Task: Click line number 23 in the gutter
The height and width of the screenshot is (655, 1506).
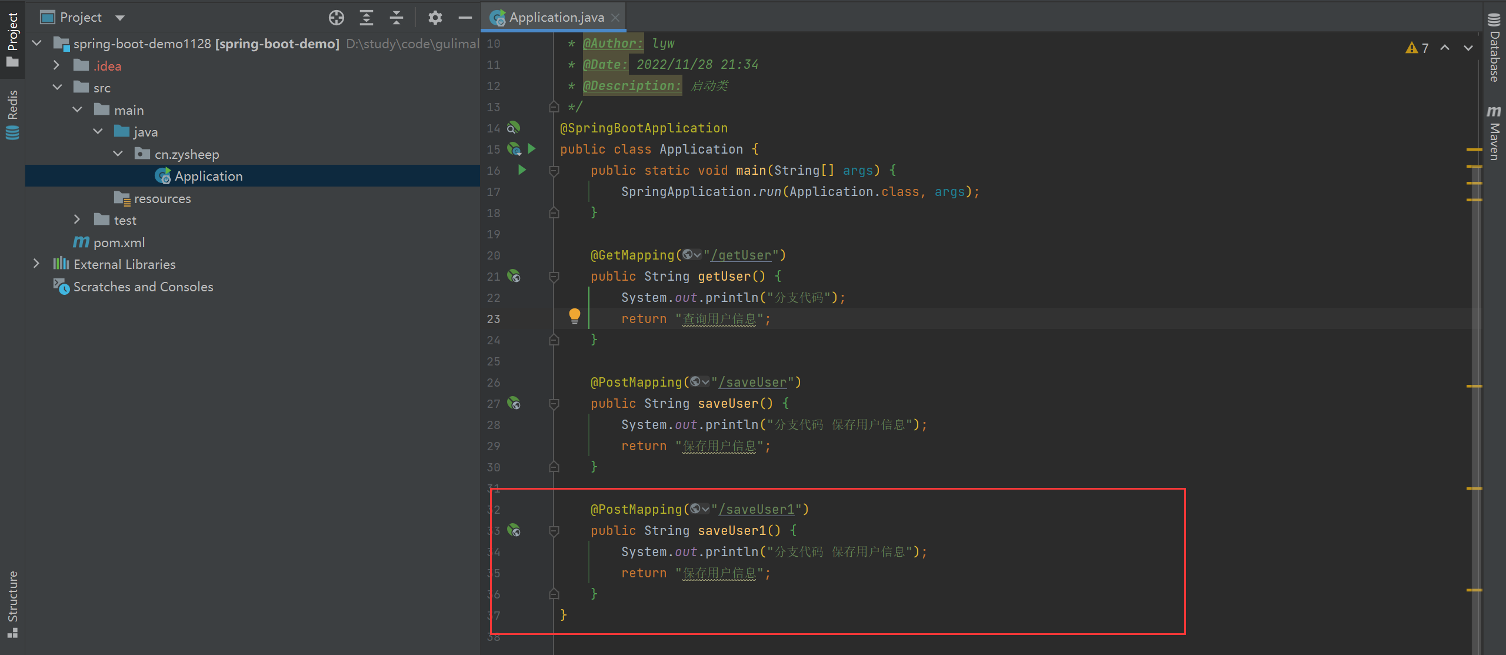Action: coord(494,319)
